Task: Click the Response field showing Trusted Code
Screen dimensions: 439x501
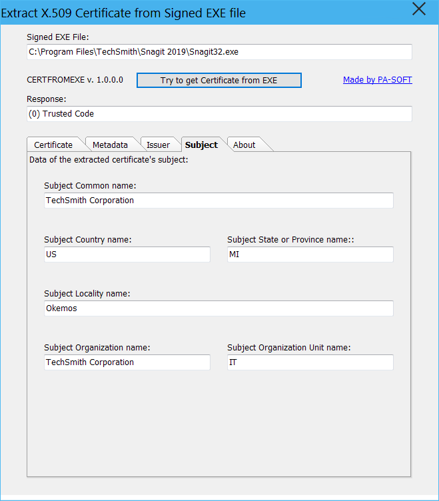Action: pyautogui.click(x=219, y=114)
